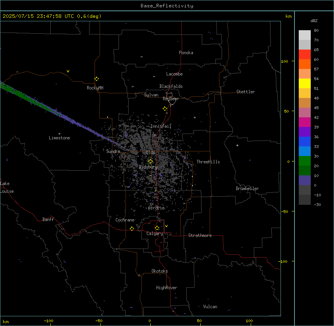Screen dimensions: 334x326
Task: Click the Cochrane label
Action: (125, 220)
